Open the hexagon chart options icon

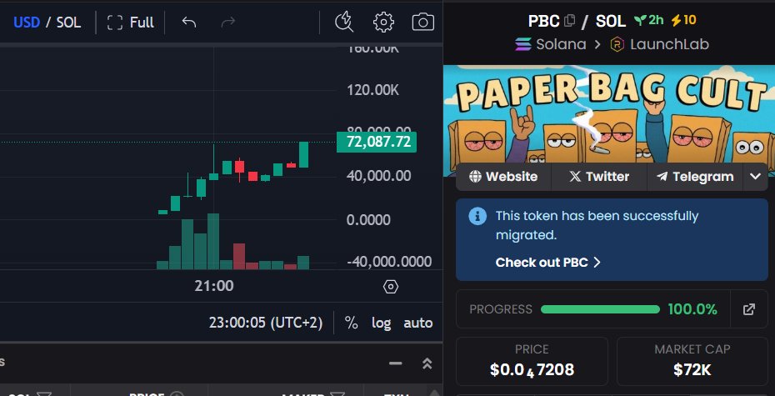(391, 287)
